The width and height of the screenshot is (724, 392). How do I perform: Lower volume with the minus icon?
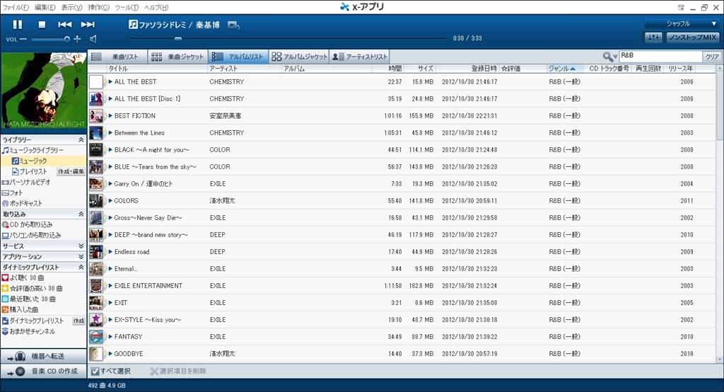[23, 40]
